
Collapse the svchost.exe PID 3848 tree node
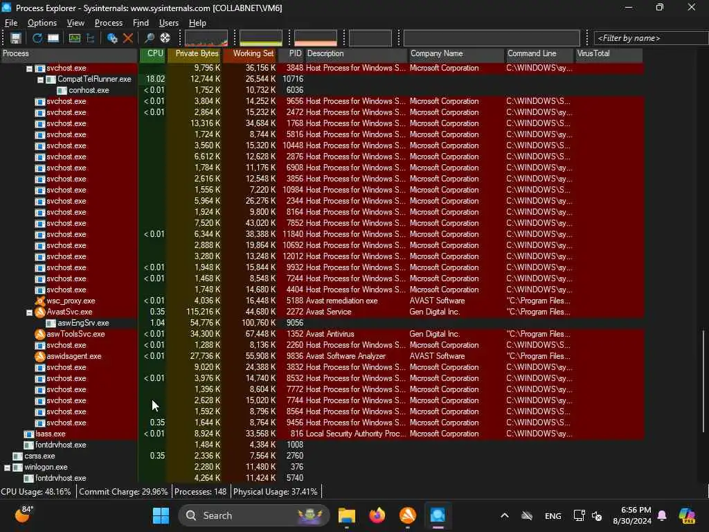pos(29,69)
